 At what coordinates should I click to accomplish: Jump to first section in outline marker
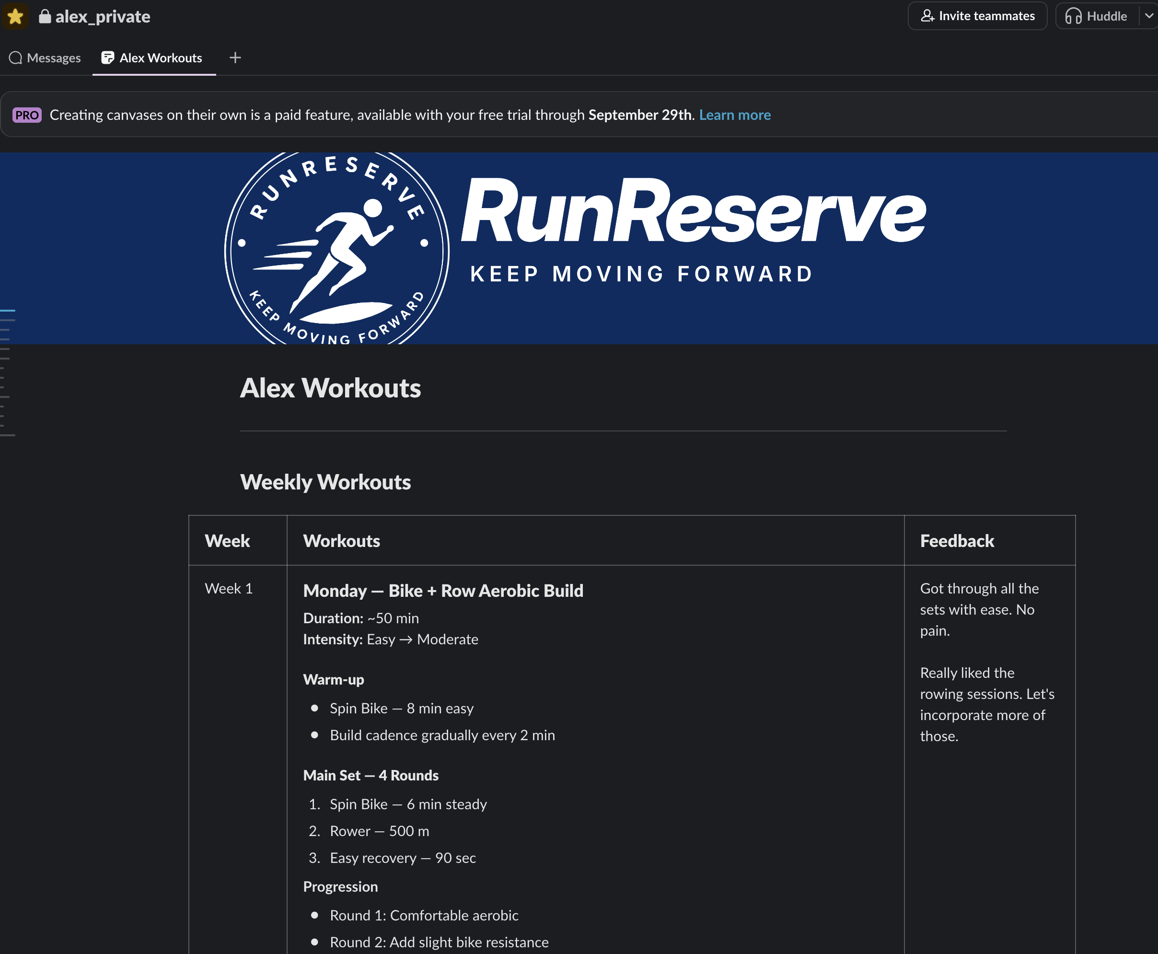tap(8, 311)
